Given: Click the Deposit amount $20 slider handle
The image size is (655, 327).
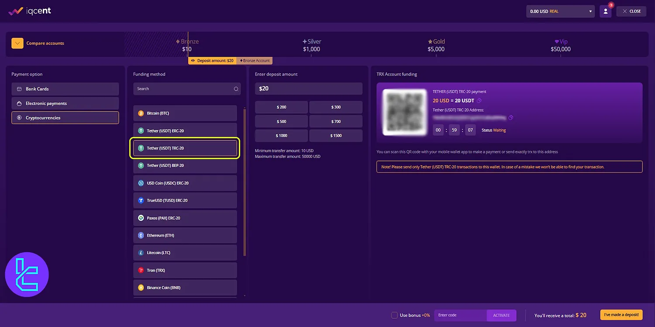Looking at the screenshot, I should coord(212,61).
